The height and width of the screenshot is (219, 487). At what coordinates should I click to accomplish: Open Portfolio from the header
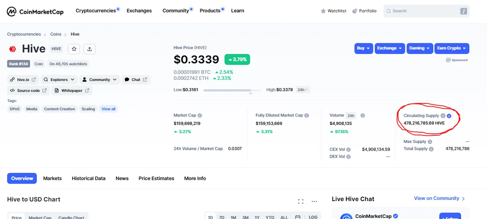[364, 11]
